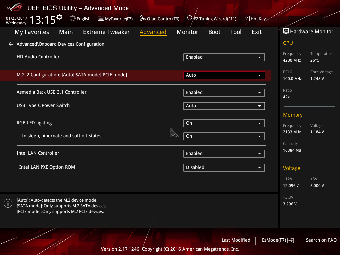Click Qfan Control(F6) label
Image resolution: width=340 pixels, height=255 pixels.
163,19
